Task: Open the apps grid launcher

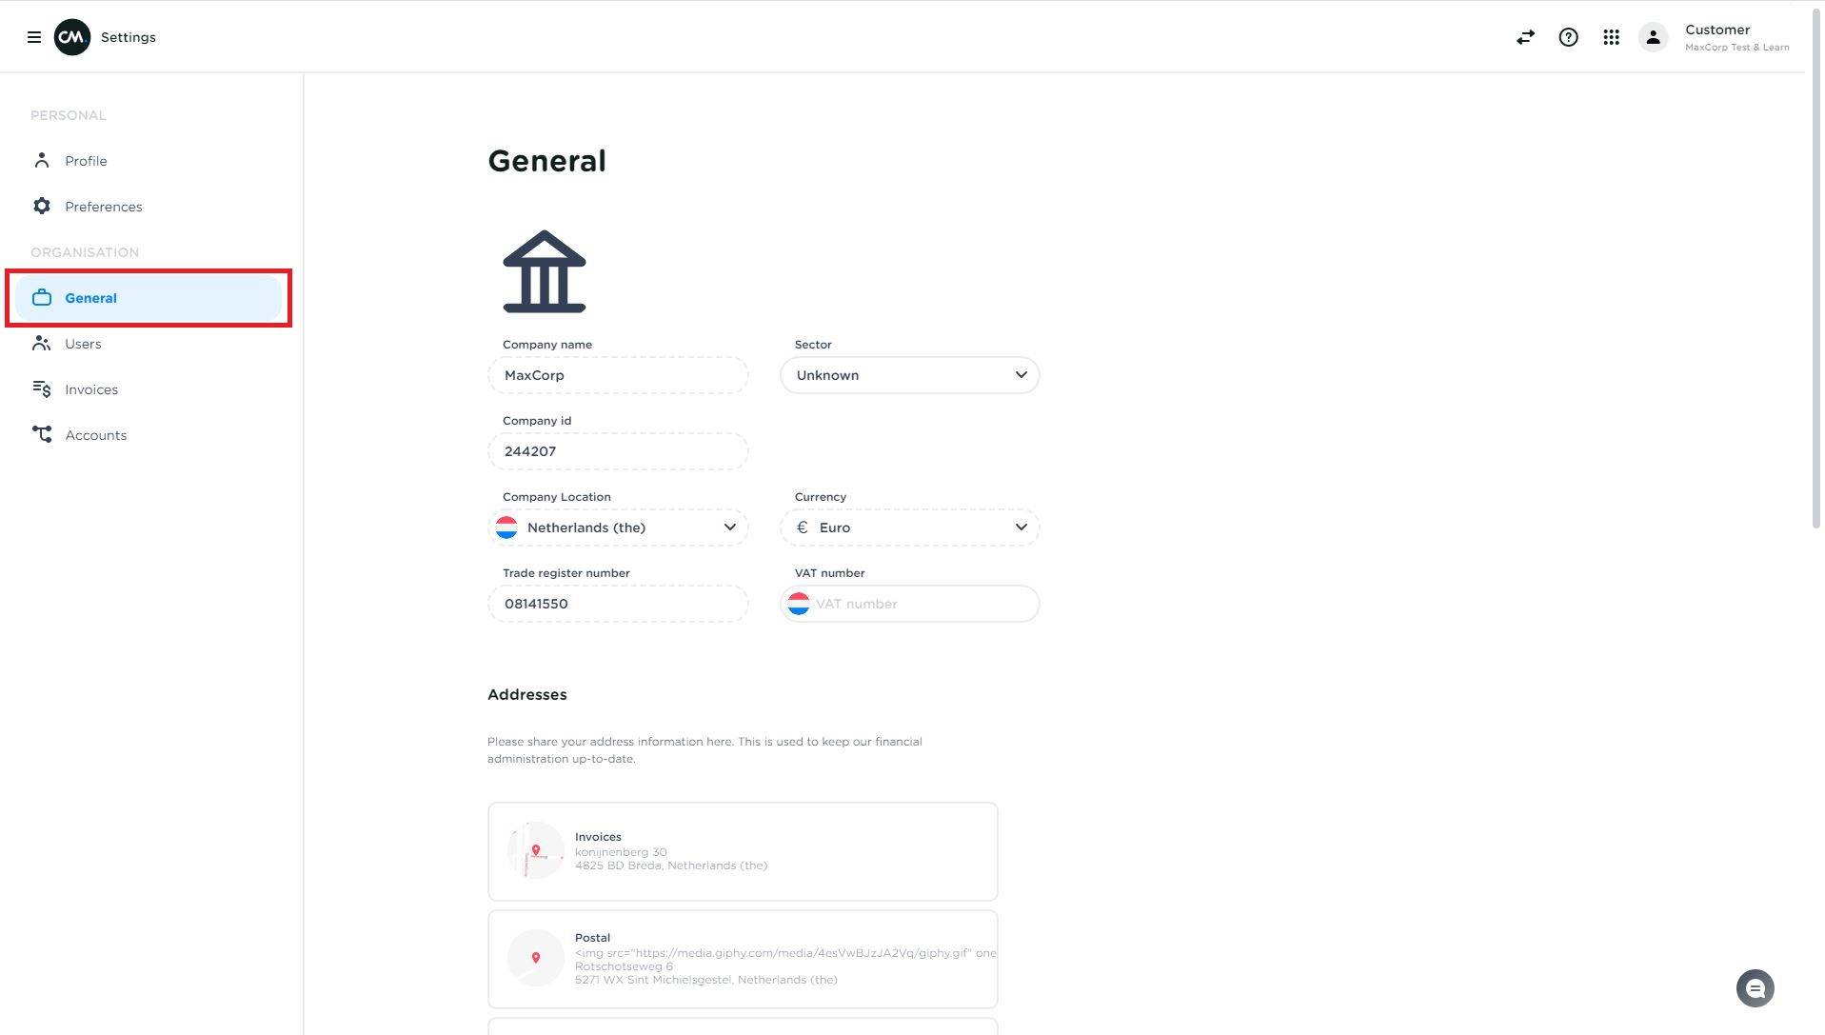Action: (1611, 37)
